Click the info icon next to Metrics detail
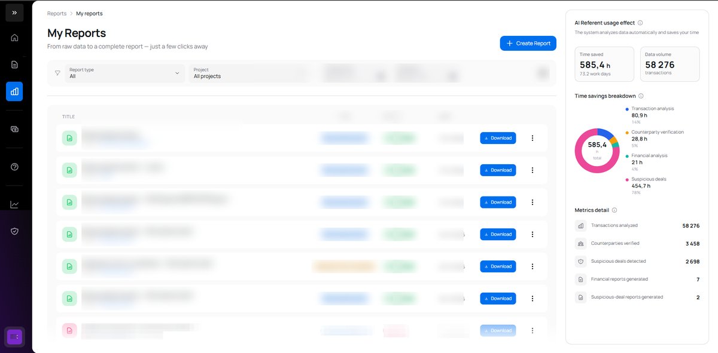 click(x=614, y=210)
